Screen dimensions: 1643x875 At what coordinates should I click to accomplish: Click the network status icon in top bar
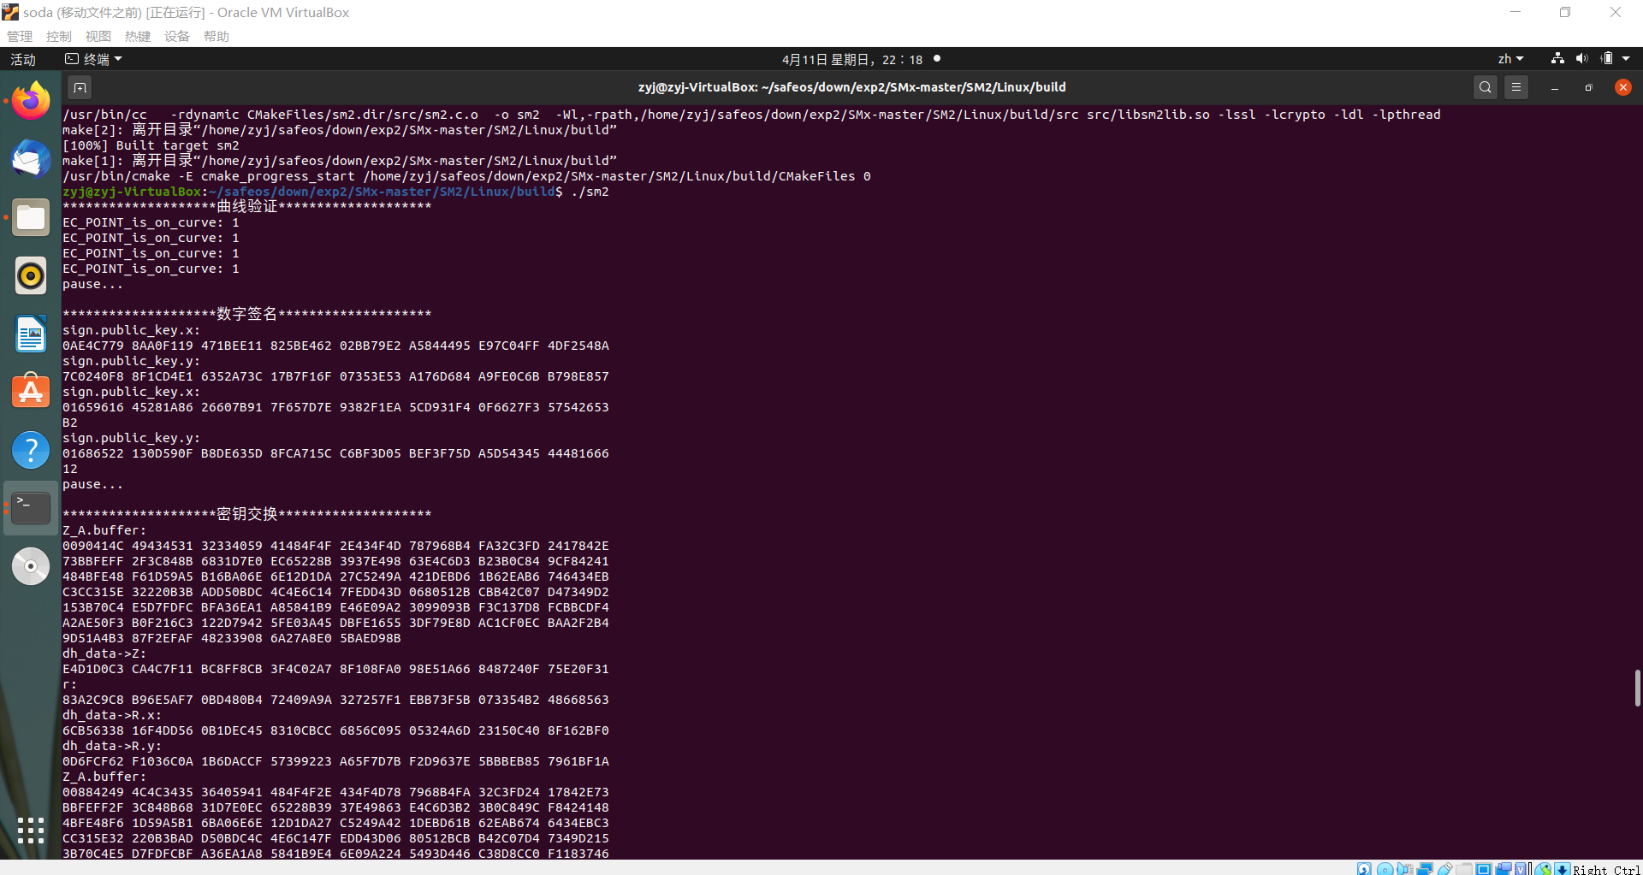(1557, 58)
